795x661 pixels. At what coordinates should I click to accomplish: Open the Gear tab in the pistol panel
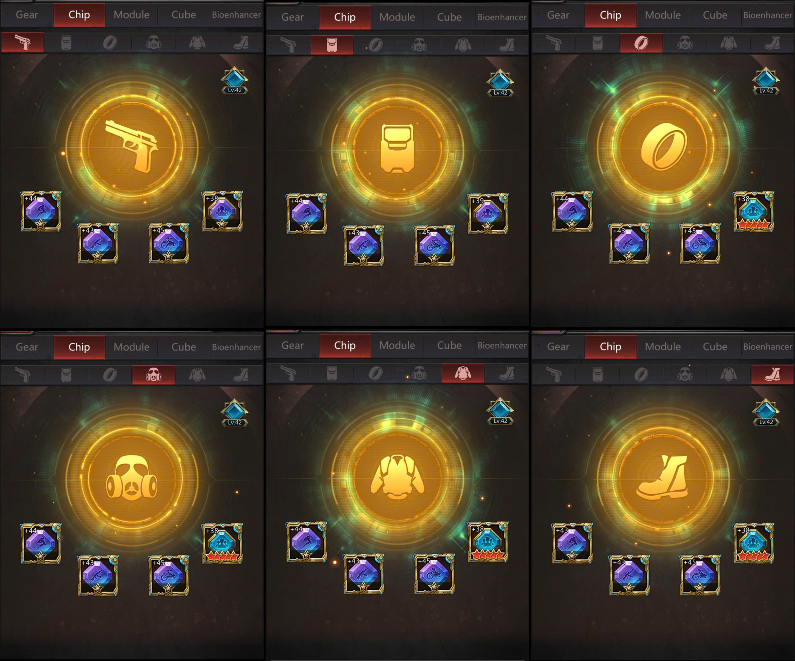(27, 15)
